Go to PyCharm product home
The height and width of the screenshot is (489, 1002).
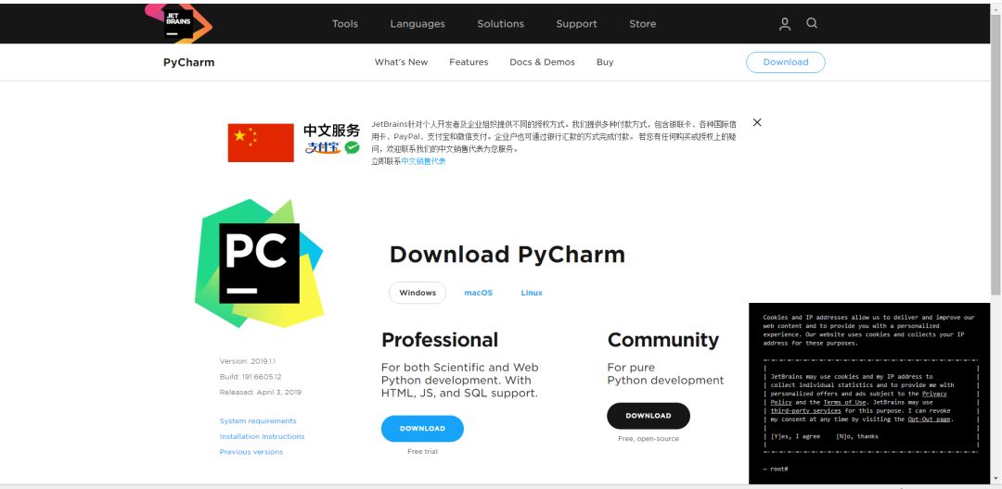click(189, 62)
